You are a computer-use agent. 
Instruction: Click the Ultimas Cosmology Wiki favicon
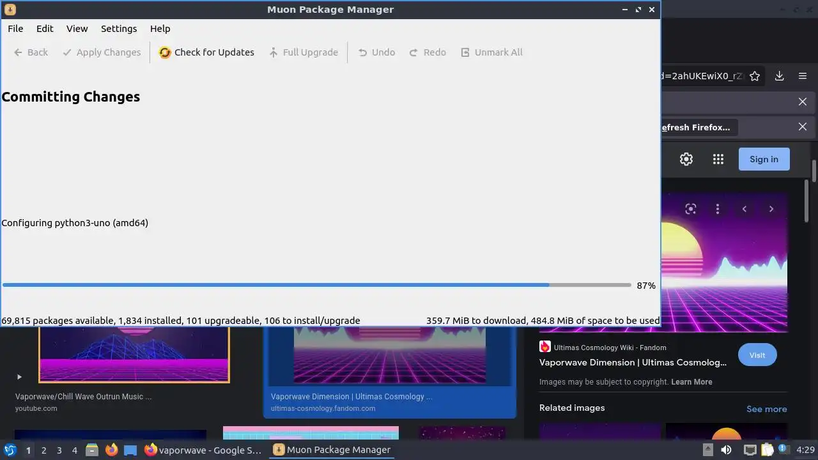(x=545, y=347)
